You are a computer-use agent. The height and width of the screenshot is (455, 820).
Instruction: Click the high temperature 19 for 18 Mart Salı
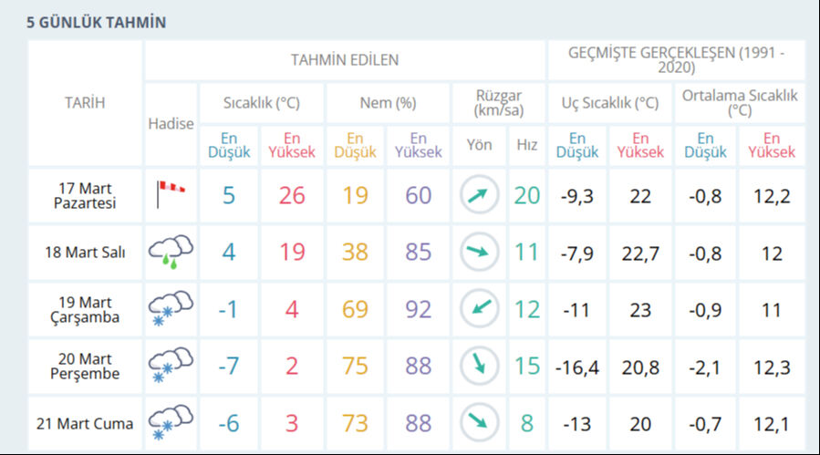point(292,252)
